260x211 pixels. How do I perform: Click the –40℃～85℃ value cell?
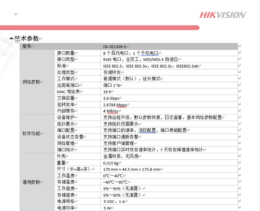(169, 182)
